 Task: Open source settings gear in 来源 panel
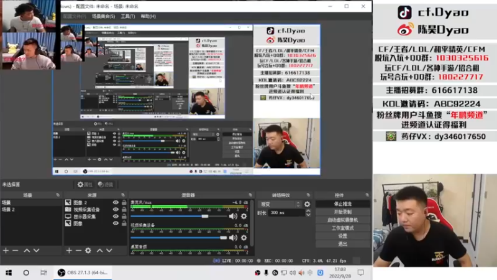click(x=88, y=251)
